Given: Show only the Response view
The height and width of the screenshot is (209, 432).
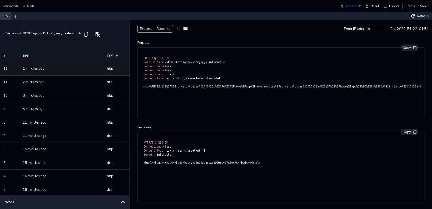Looking at the screenshot, I should pos(163,29).
